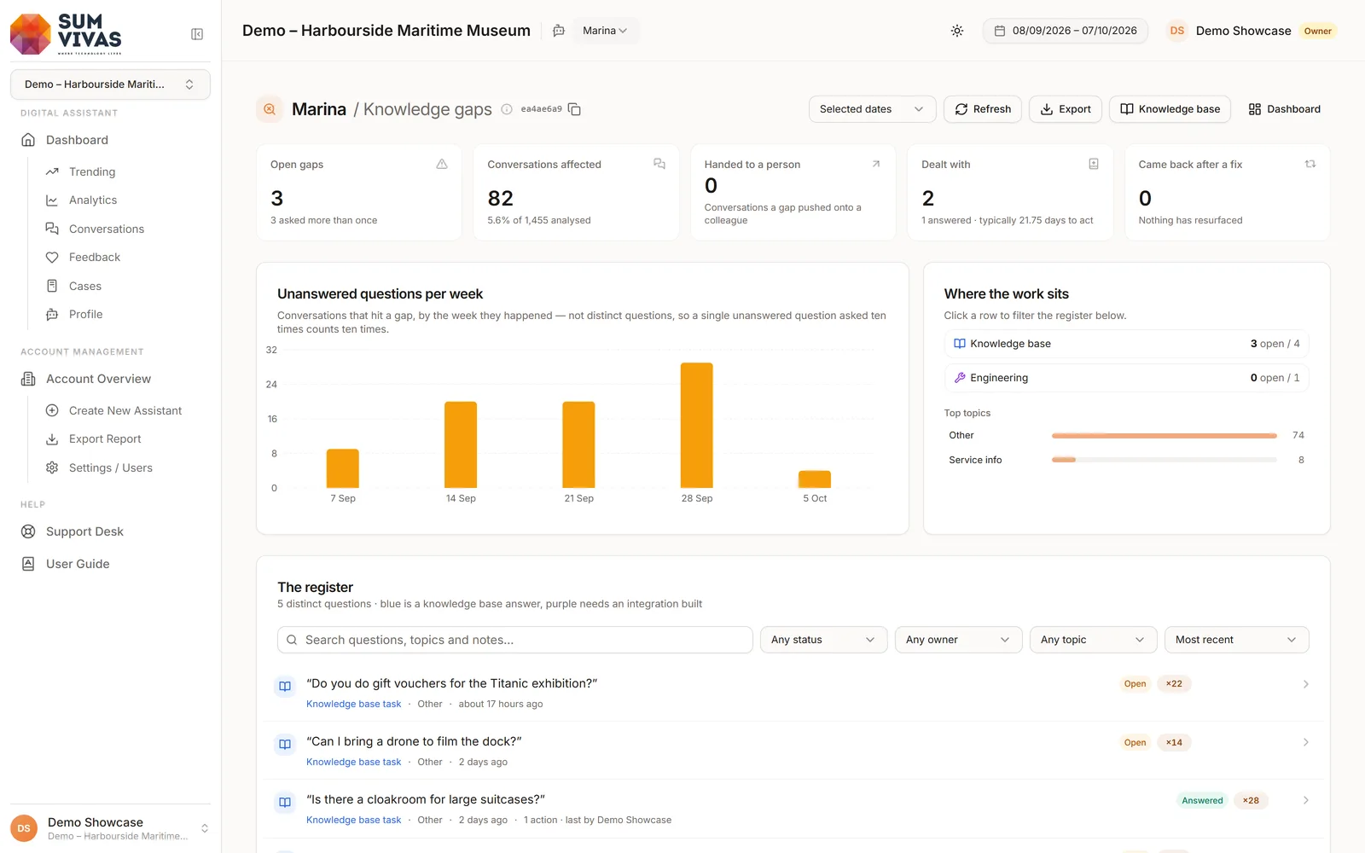
Task: Open the User Guide
Action: tap(78, 564)
